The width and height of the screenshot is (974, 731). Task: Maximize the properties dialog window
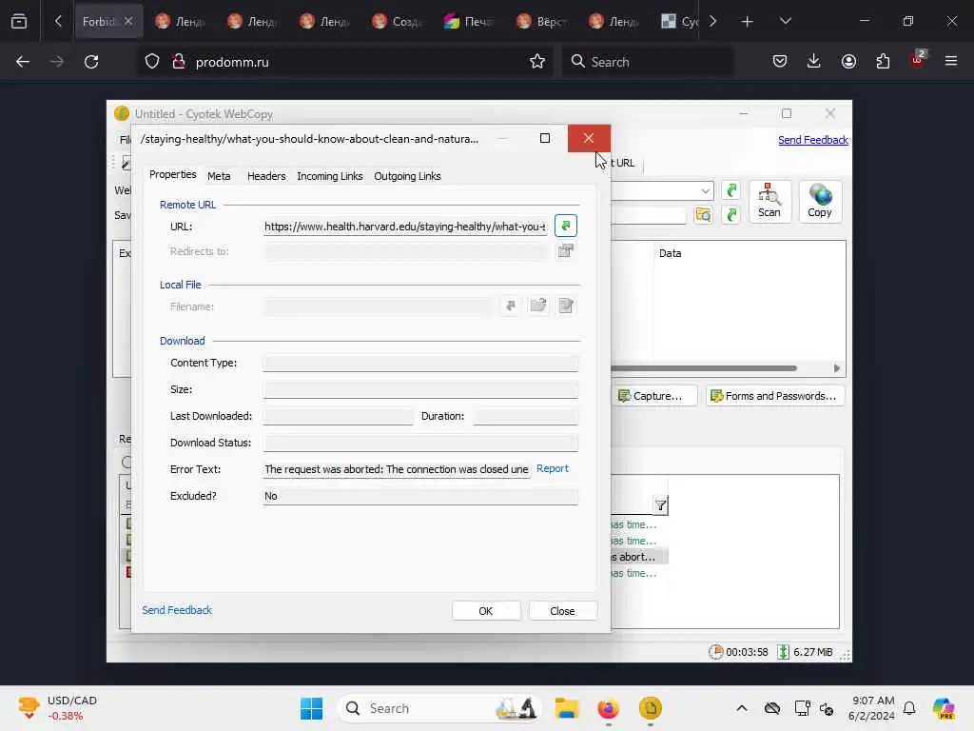pyautogui.click(x=545, y=138)
